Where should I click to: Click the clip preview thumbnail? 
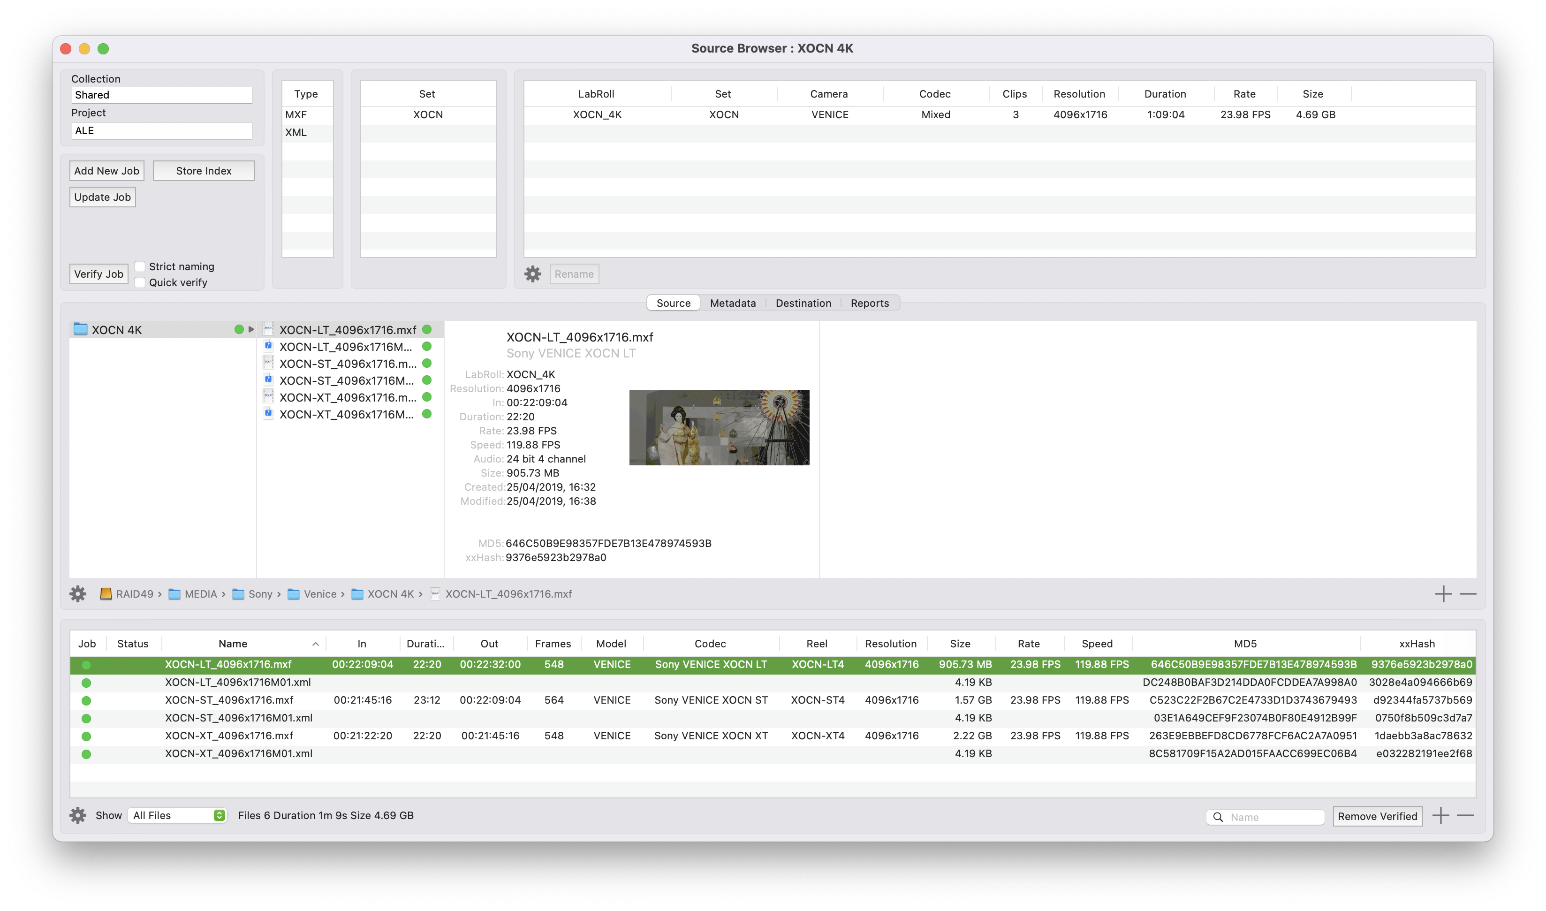click(719, 427)
